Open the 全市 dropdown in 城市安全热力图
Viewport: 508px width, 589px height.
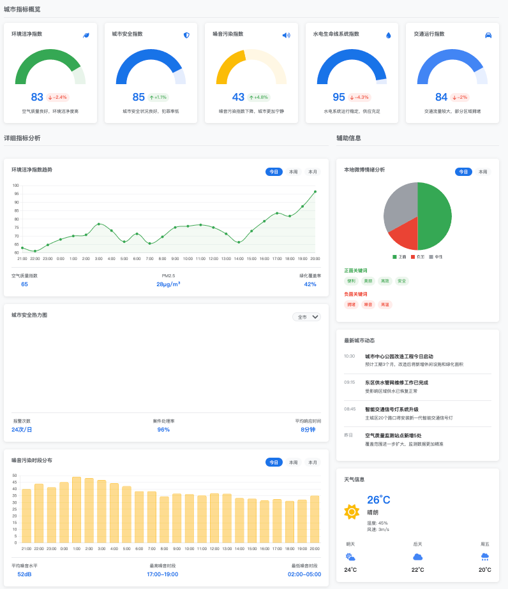pos(306,317)
